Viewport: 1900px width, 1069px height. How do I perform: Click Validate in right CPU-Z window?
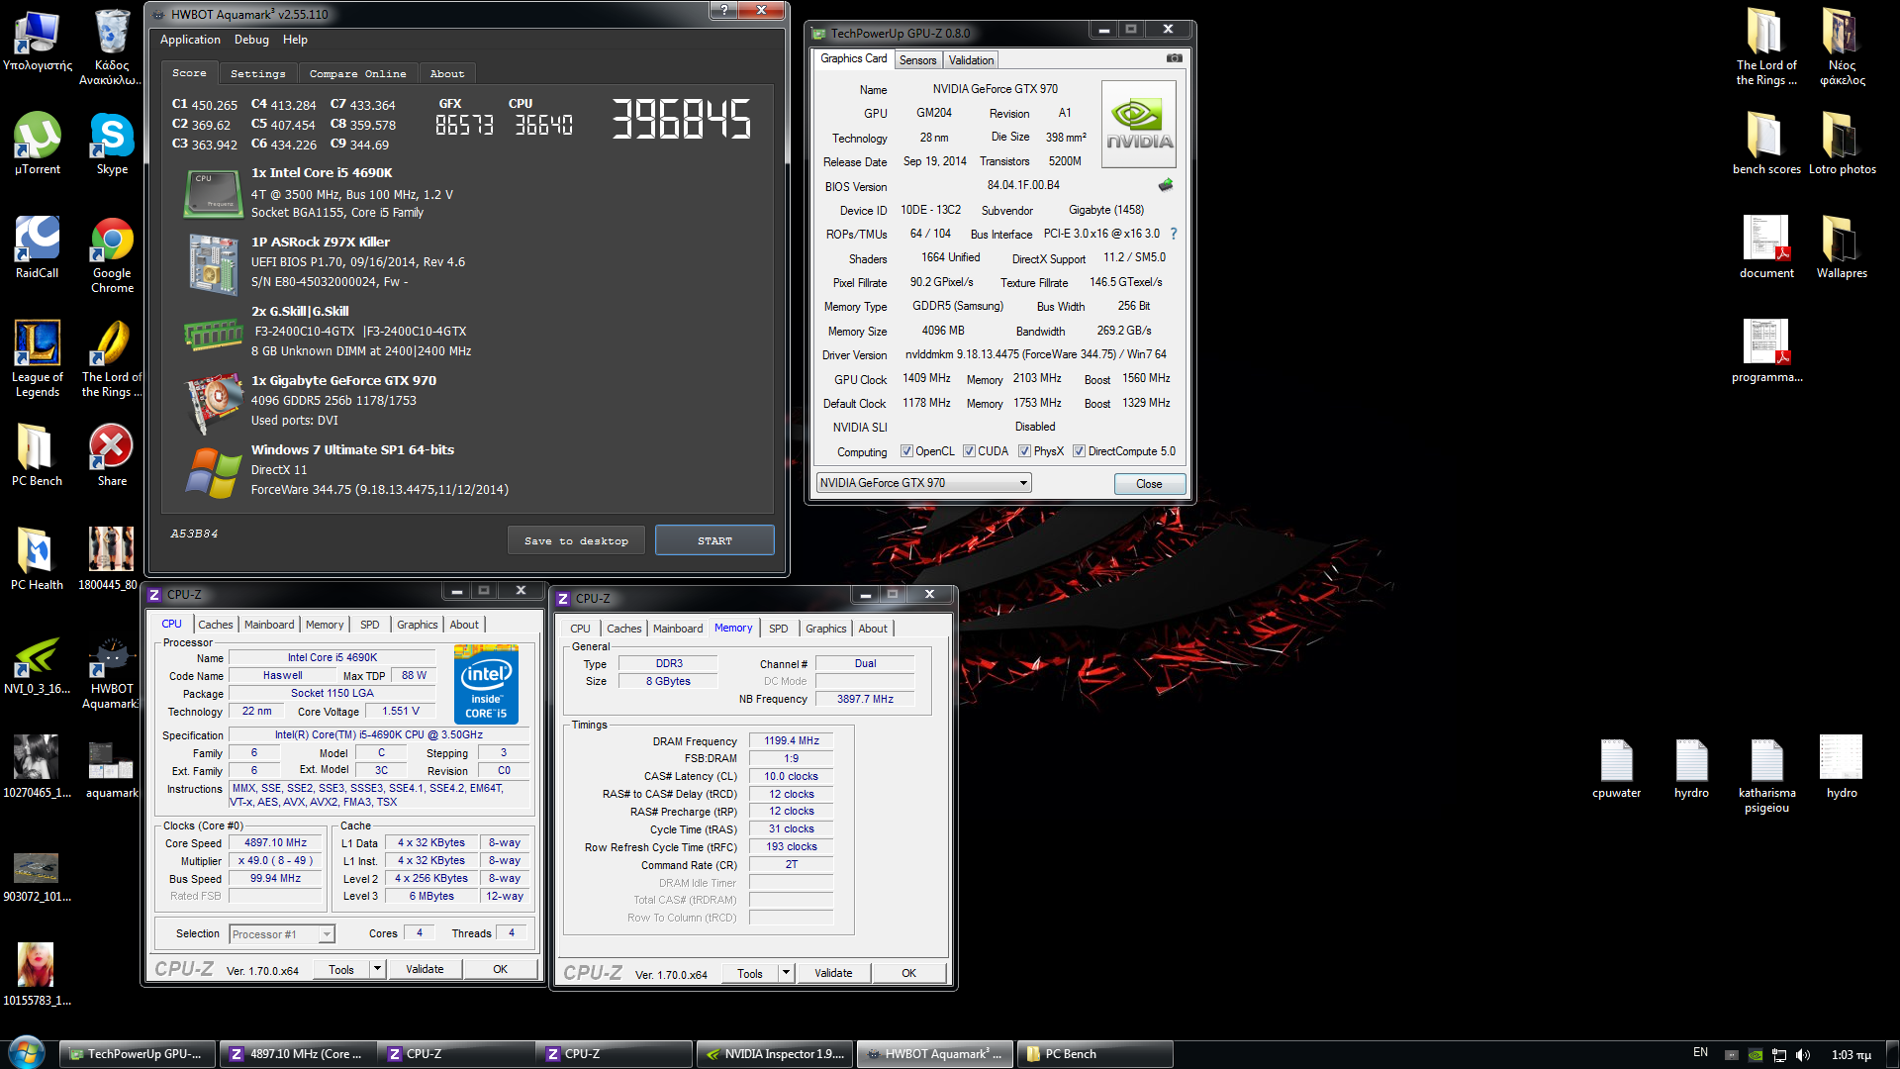pos(833,973)
